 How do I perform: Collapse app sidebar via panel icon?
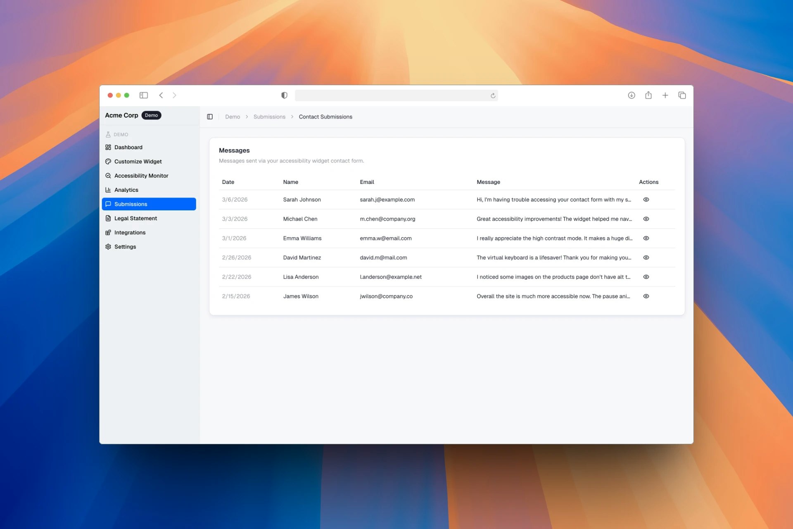coord(210,117)
